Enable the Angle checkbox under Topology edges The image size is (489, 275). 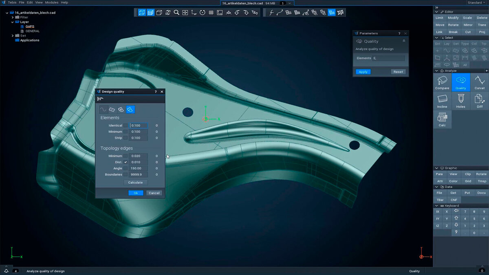click(126, 168)
